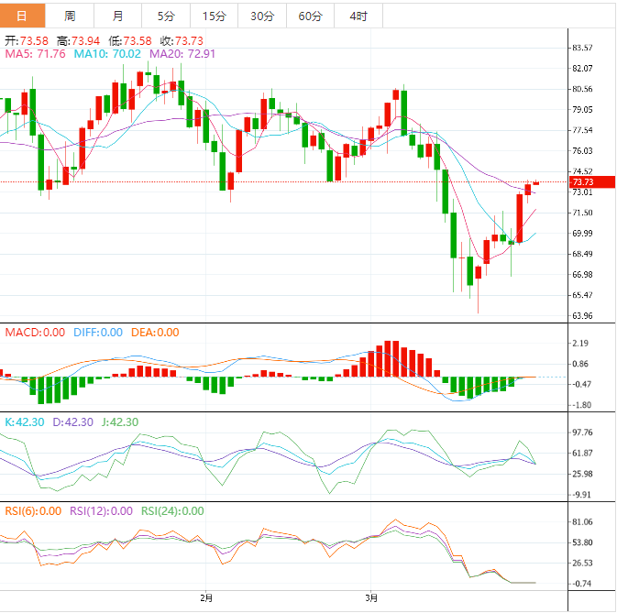The height and width of the screenshot is (613, 617).
Task: Click the MACD:0.00 indicator label
Action: pos(35,333)
